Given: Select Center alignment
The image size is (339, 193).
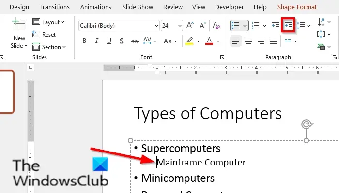Looking at the screenshot, I should [248, 41].
